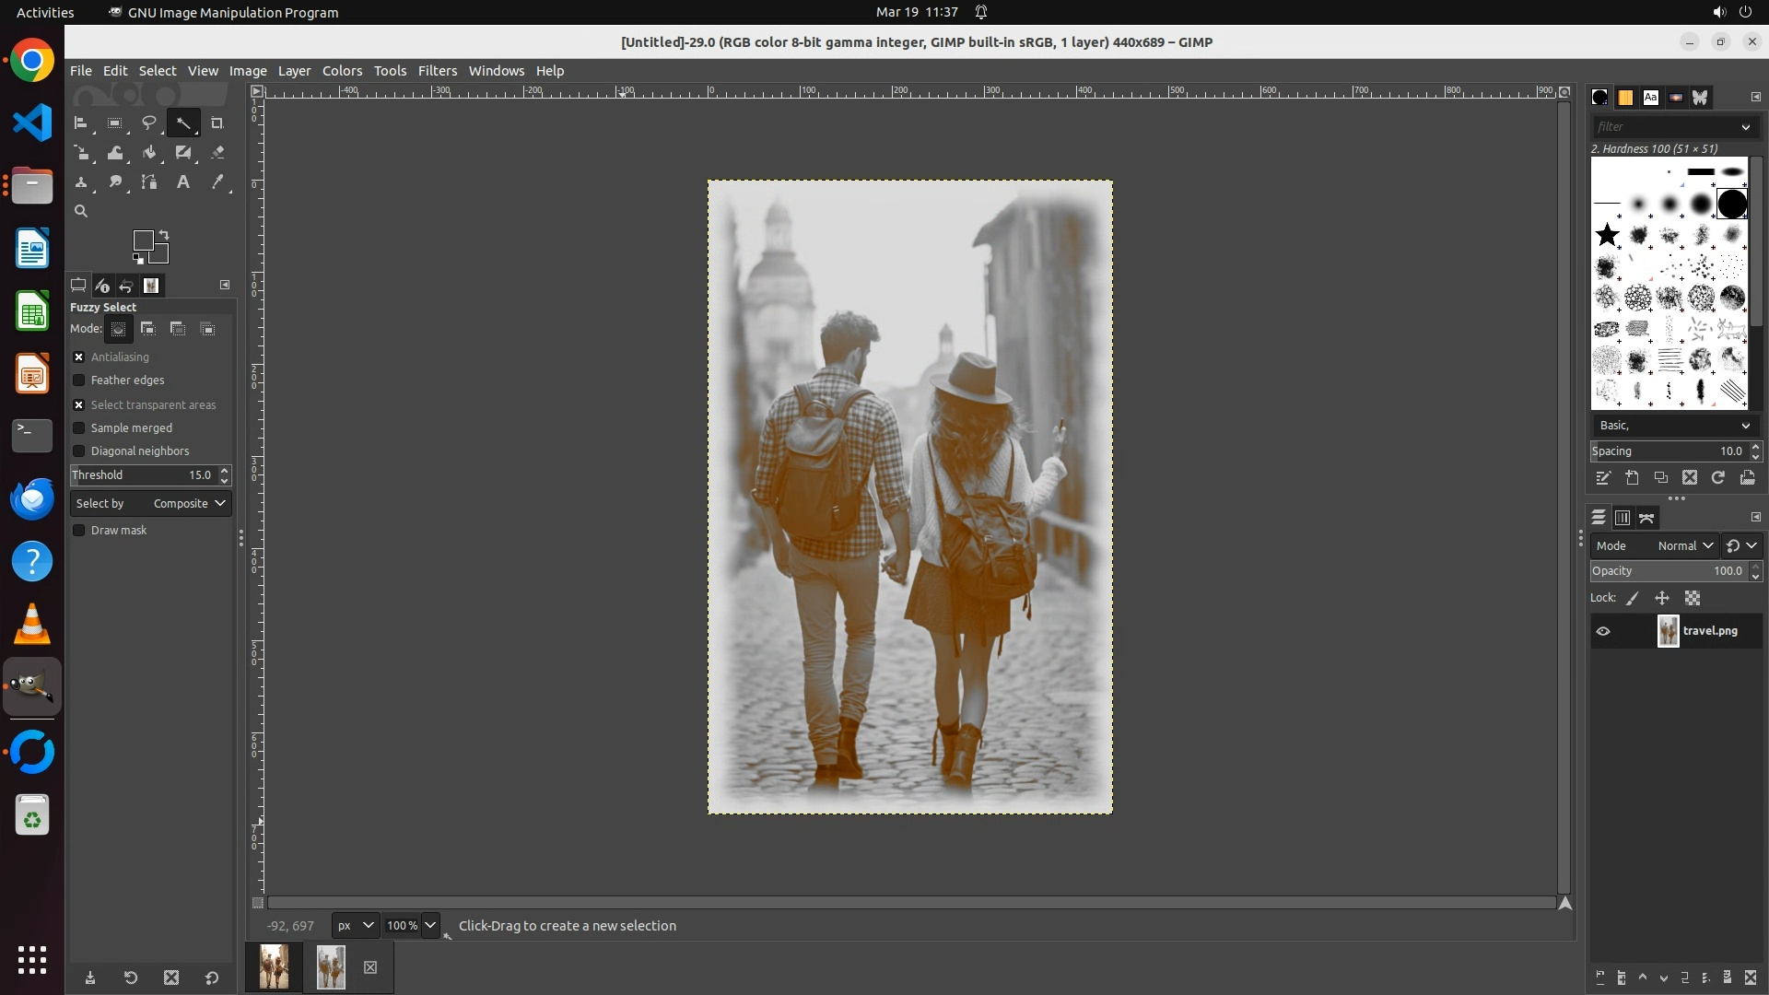1769x995 pixels.
Task: Select the Free Select lasso tool
Action: (149, 123)
